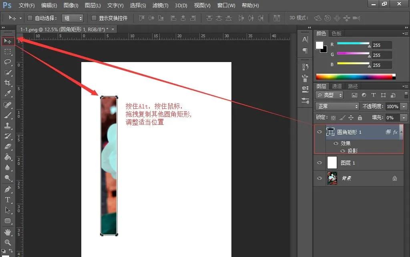Open the Character panel
The height and width of the screenshot is (257, 410).
coord(305,40)
